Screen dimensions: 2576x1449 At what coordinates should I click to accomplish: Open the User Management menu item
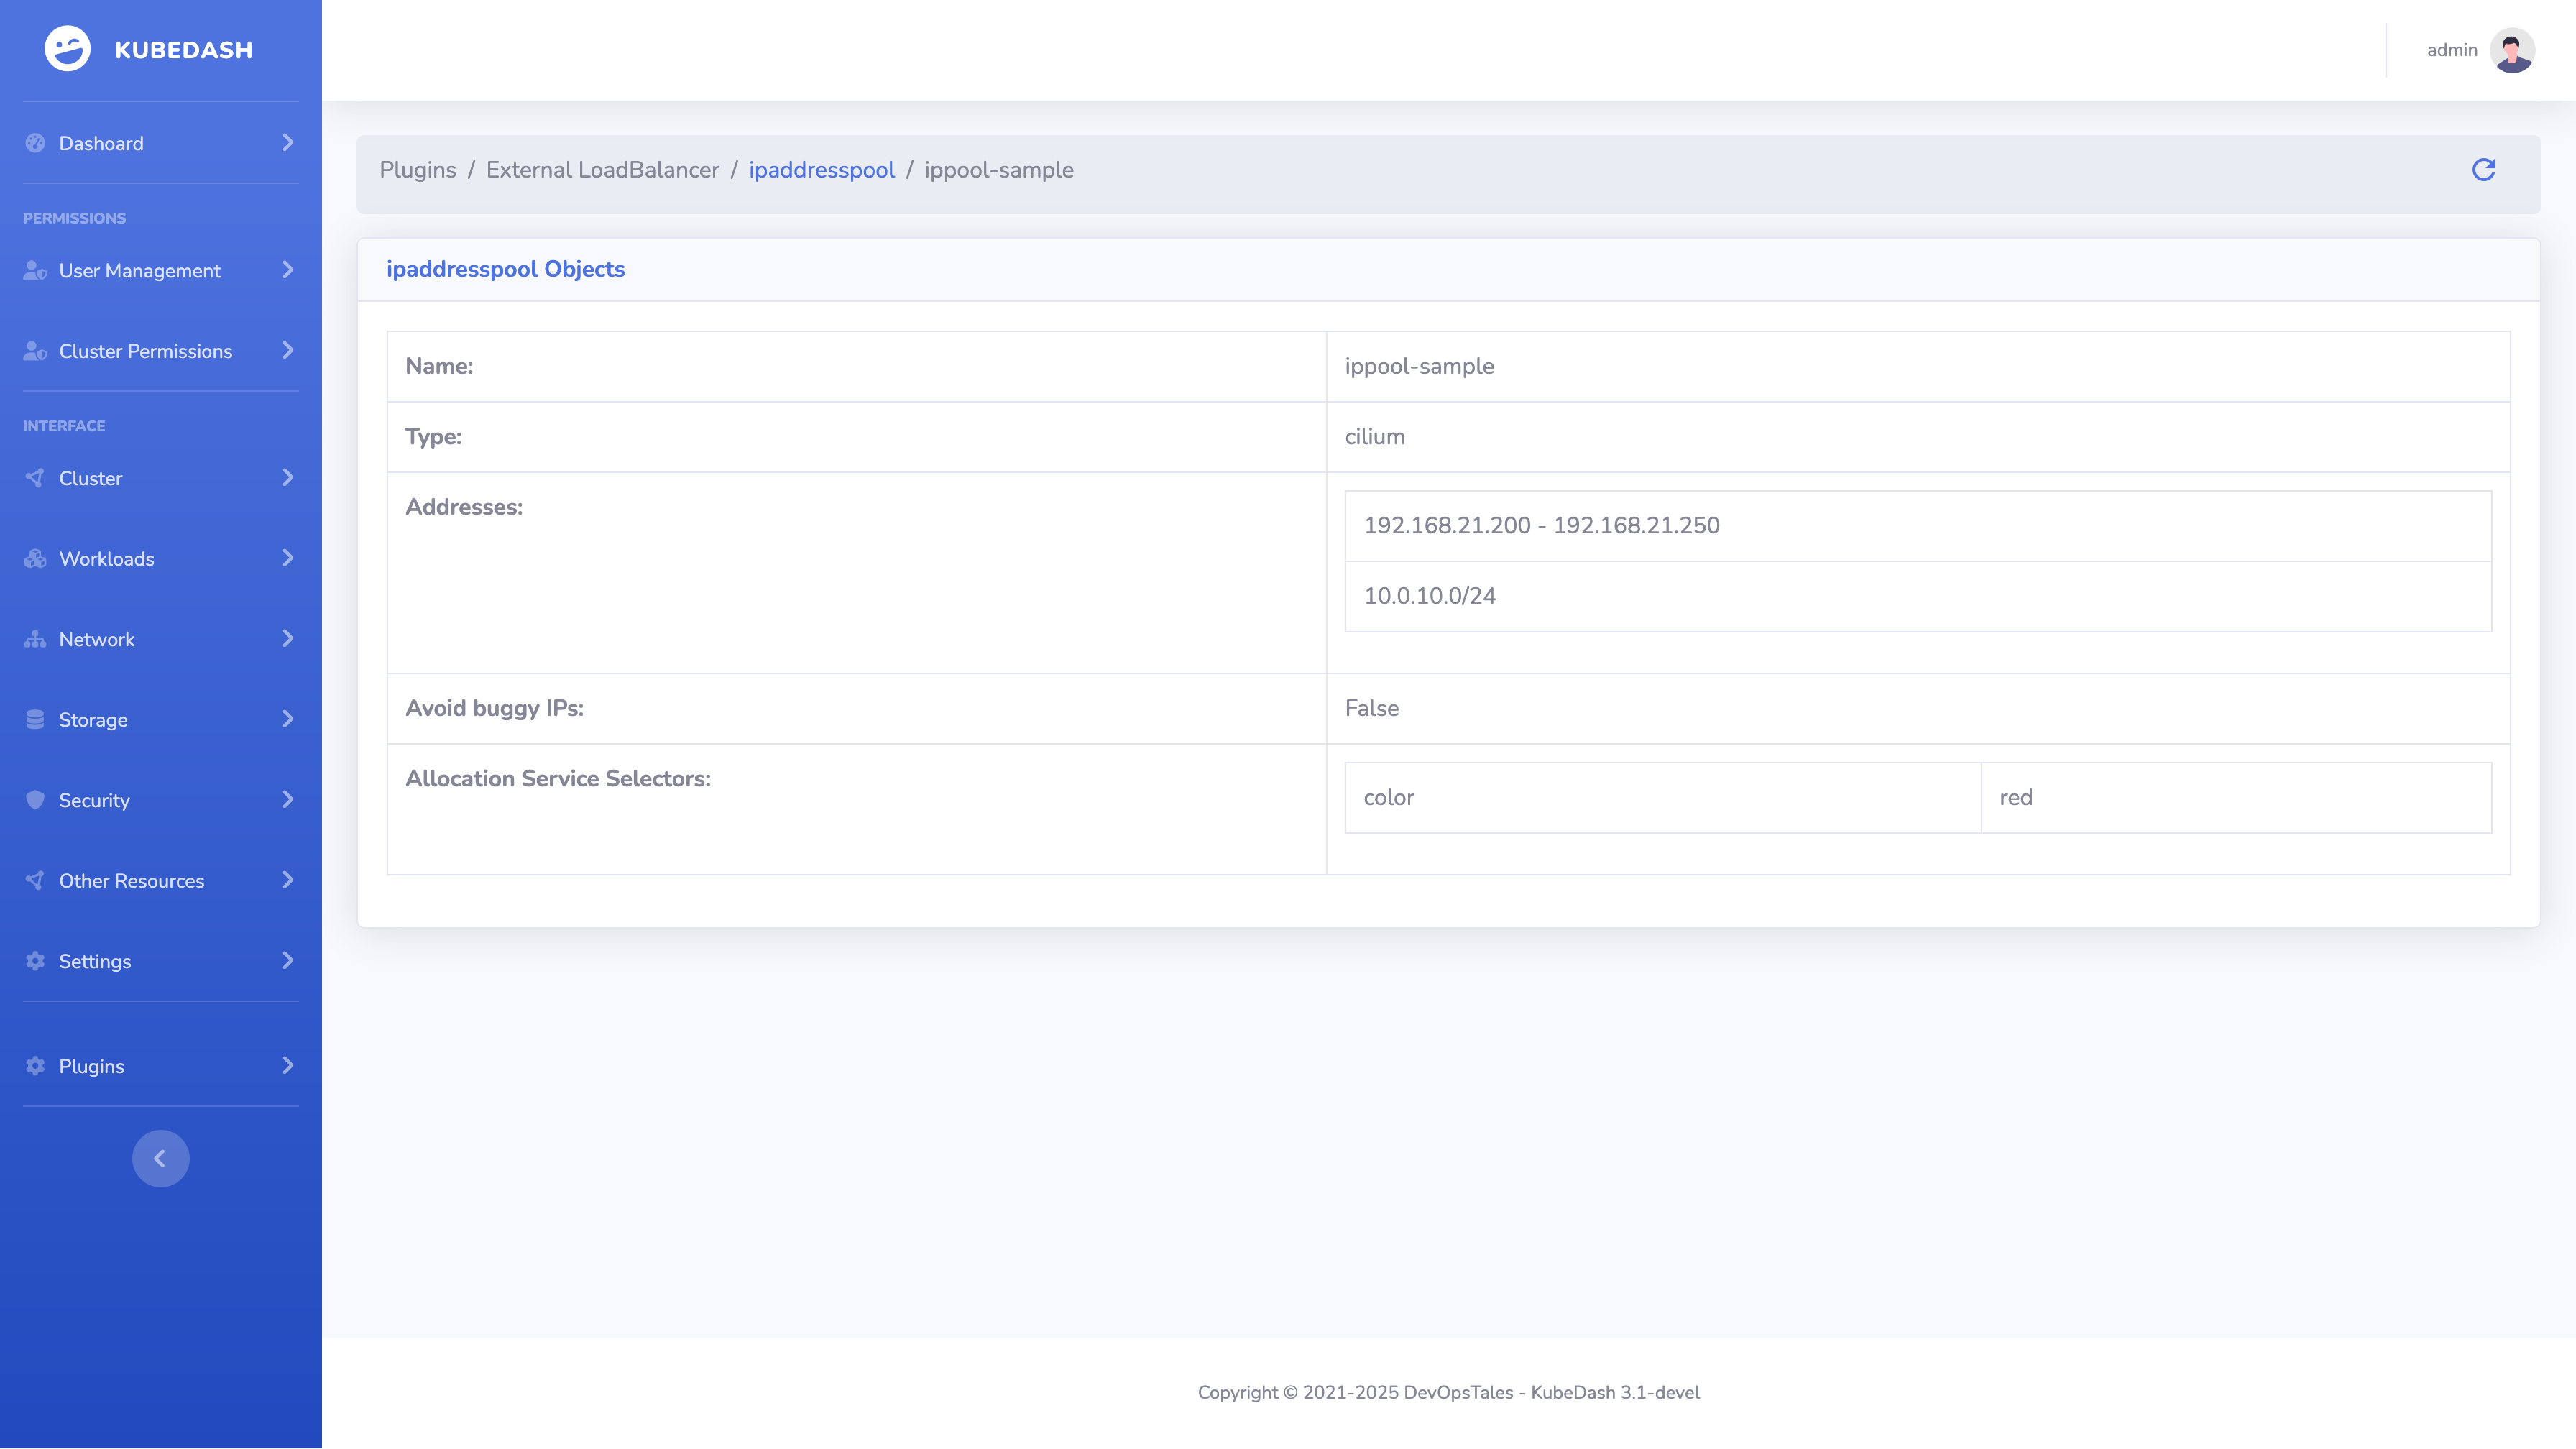coord(139,271)
